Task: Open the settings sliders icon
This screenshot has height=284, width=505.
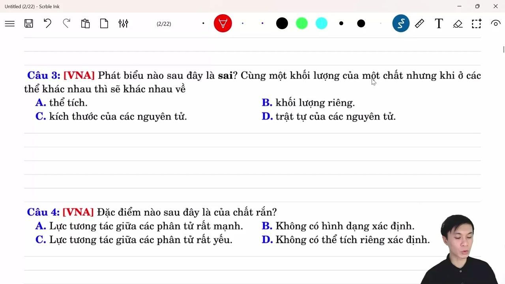Action: point(123,24)
